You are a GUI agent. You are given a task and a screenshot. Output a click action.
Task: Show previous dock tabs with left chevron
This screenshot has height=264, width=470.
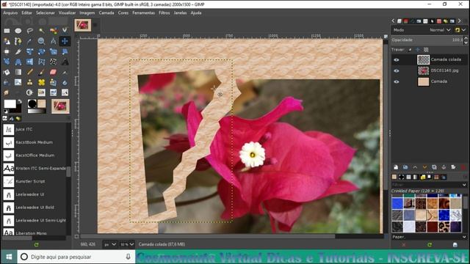click(393, 21)
